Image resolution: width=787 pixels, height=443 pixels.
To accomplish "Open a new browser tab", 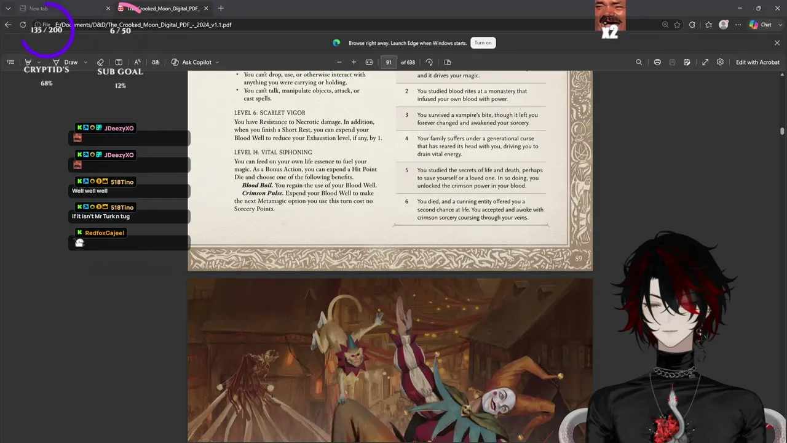I will coord(221,9).
